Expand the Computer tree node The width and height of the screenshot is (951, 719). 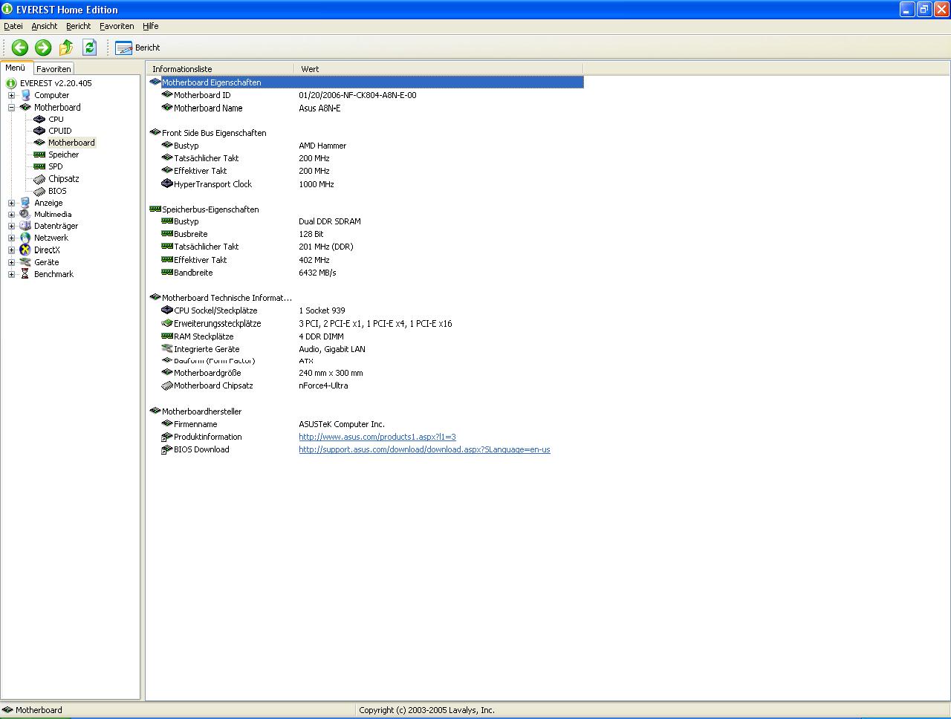tap(11, 95)
